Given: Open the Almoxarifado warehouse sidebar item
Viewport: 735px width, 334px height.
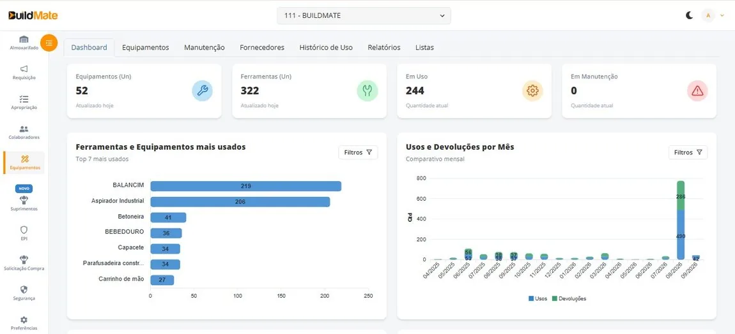Looking at the screenshot, I should (24, 42).
